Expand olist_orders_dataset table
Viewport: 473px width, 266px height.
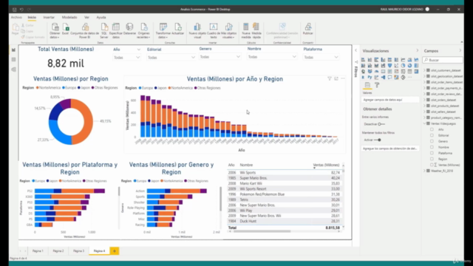425,100
